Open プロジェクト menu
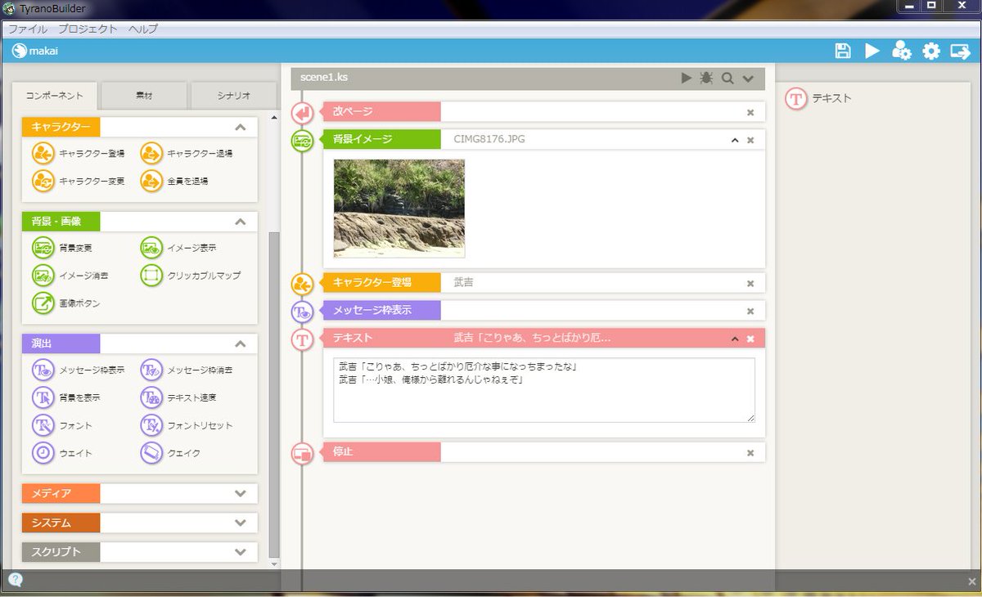982x597 pixels. pos(88,29)
